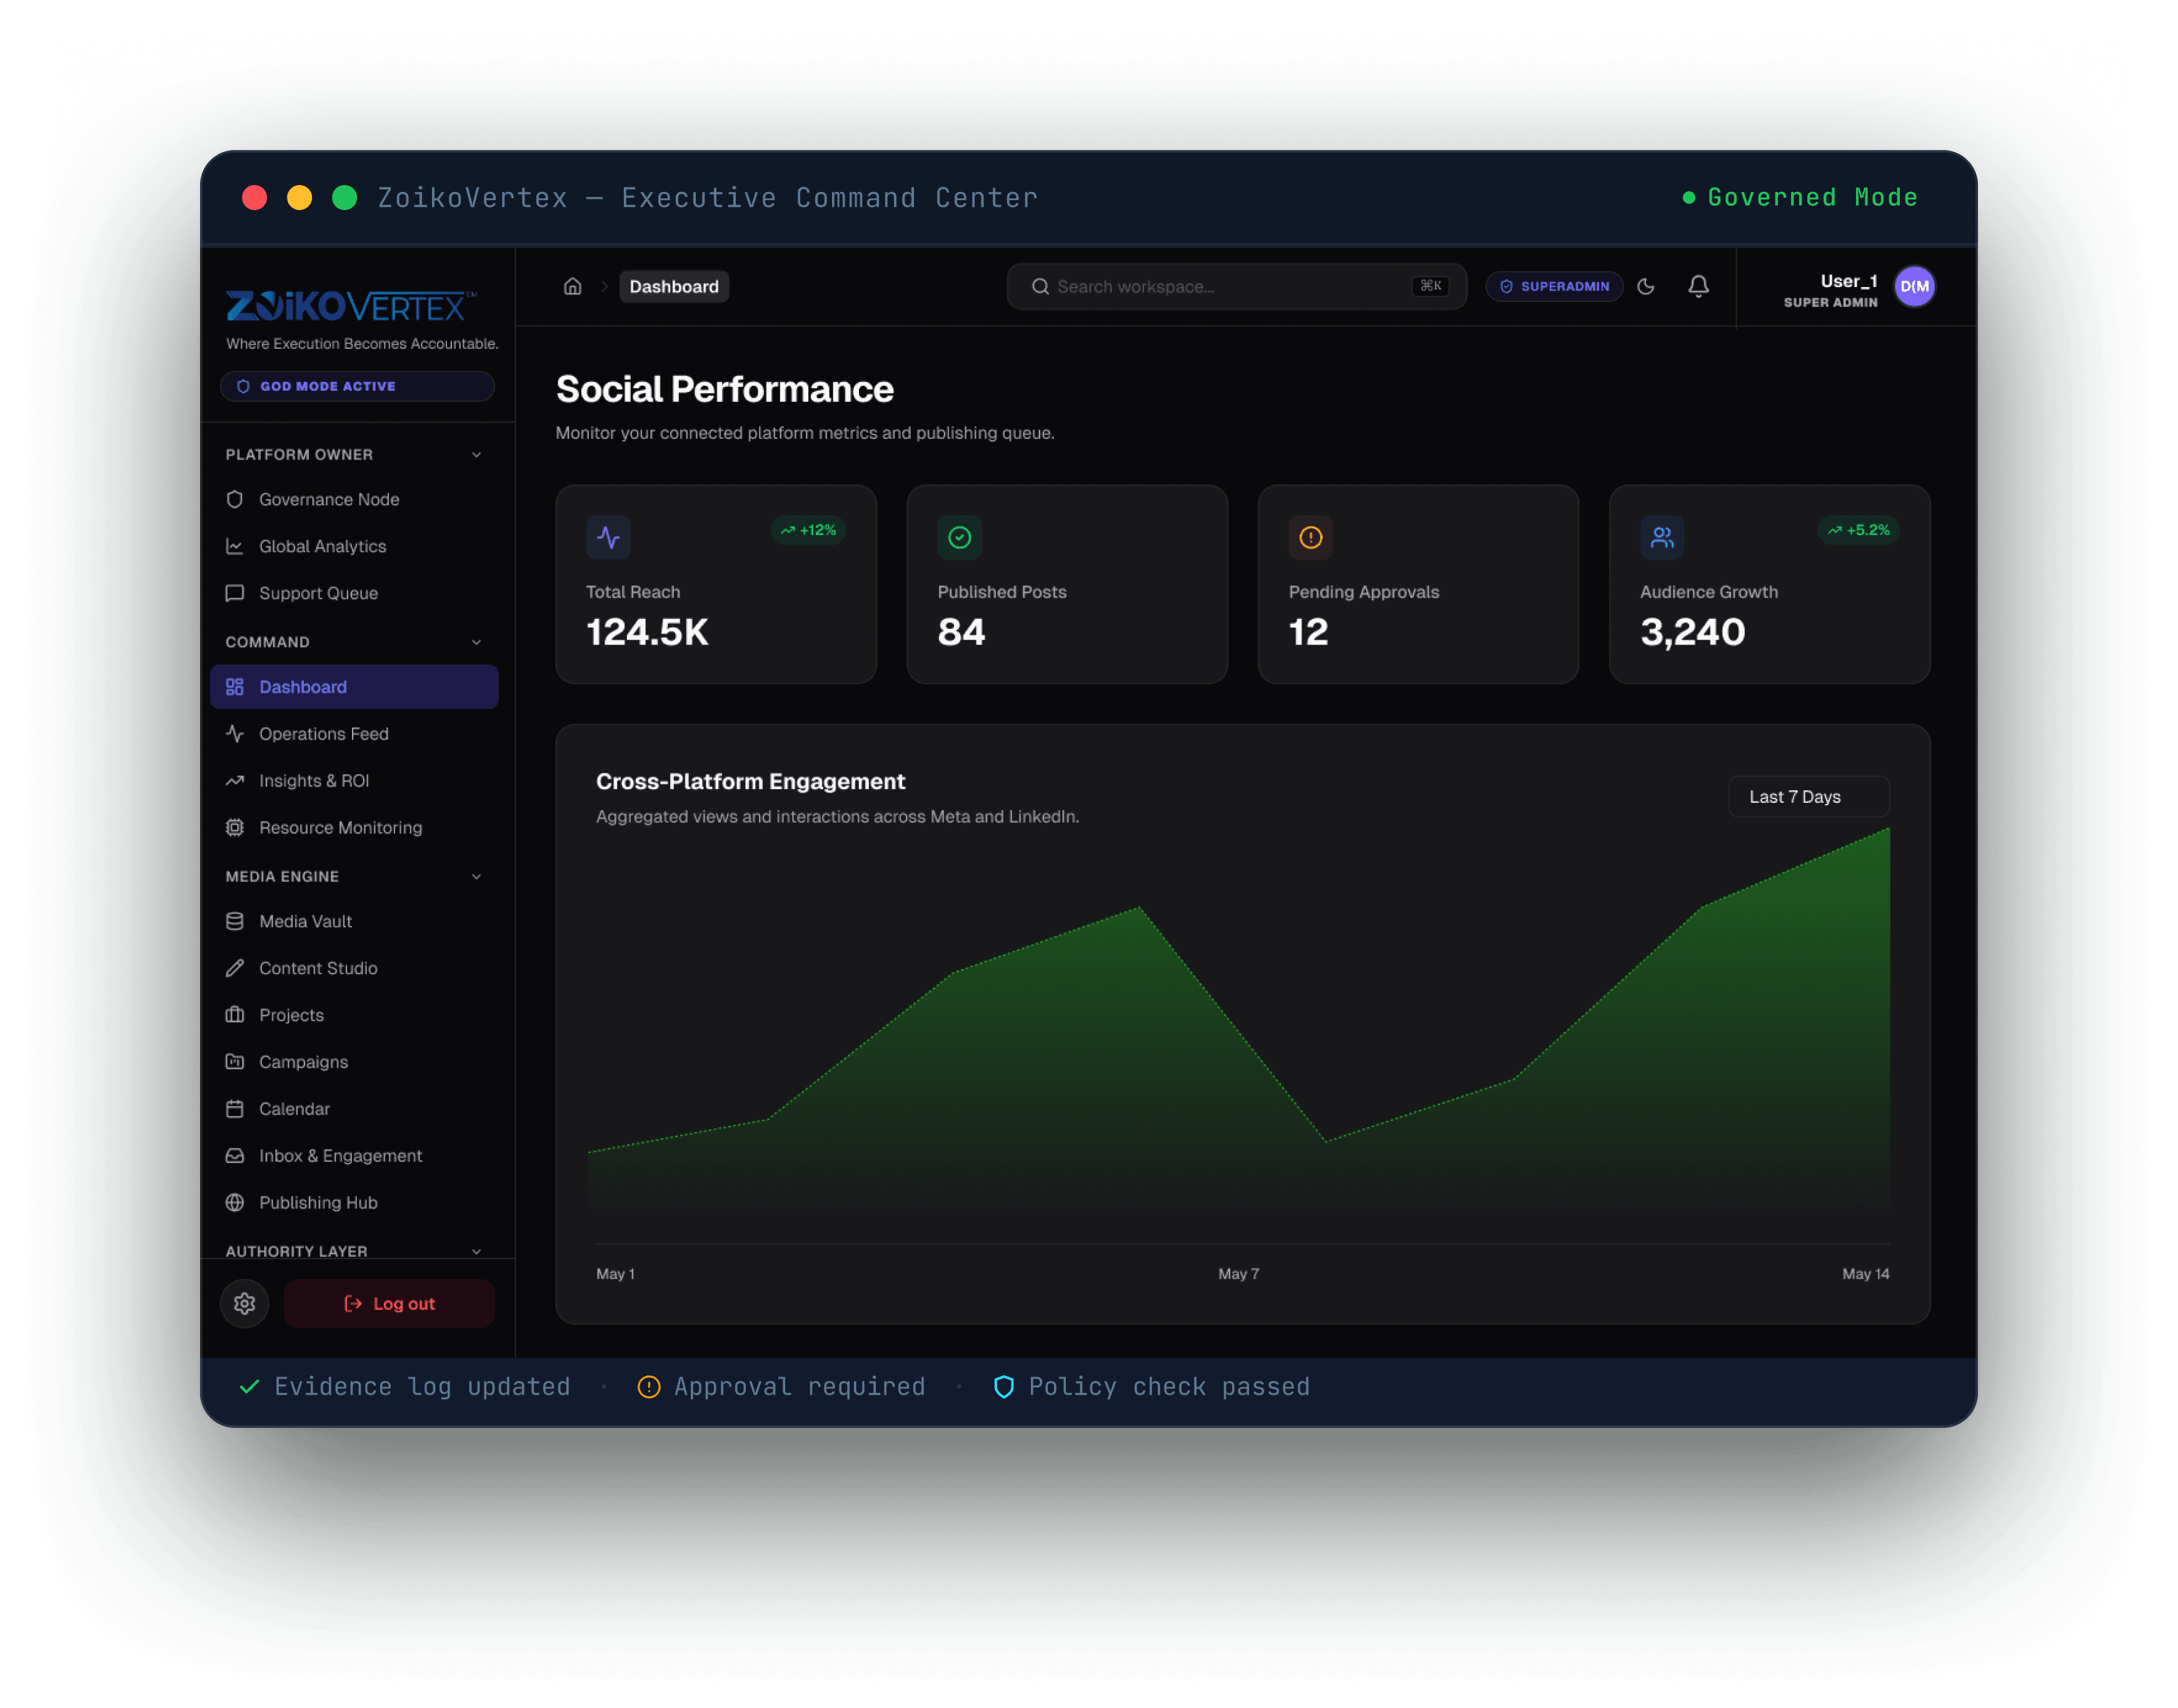2178x1708 pixels.
Task: Collapse the Media Engine section chevron
Action: (476, 876)
